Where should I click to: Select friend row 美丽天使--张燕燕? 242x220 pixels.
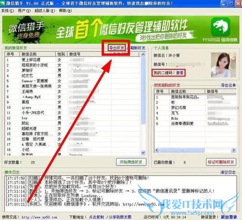click(x=73, y=86)
